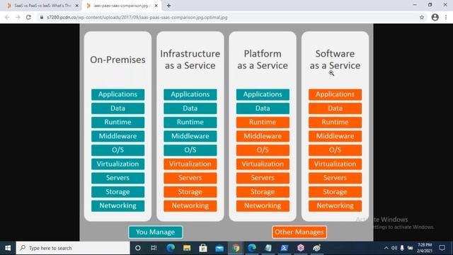
Task: Open the last pinned taskbar app
Action: point(317,248)
